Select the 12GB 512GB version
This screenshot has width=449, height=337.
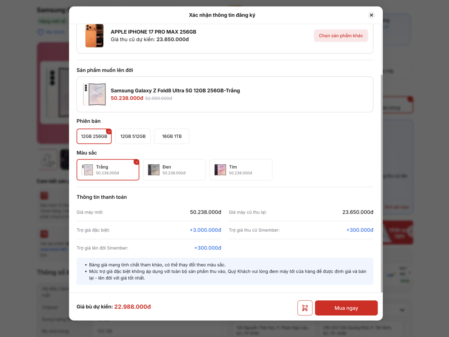tap(133, 136)
